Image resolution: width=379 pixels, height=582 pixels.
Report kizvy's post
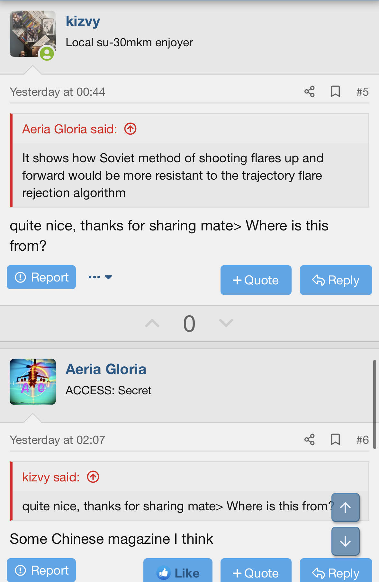41,277
